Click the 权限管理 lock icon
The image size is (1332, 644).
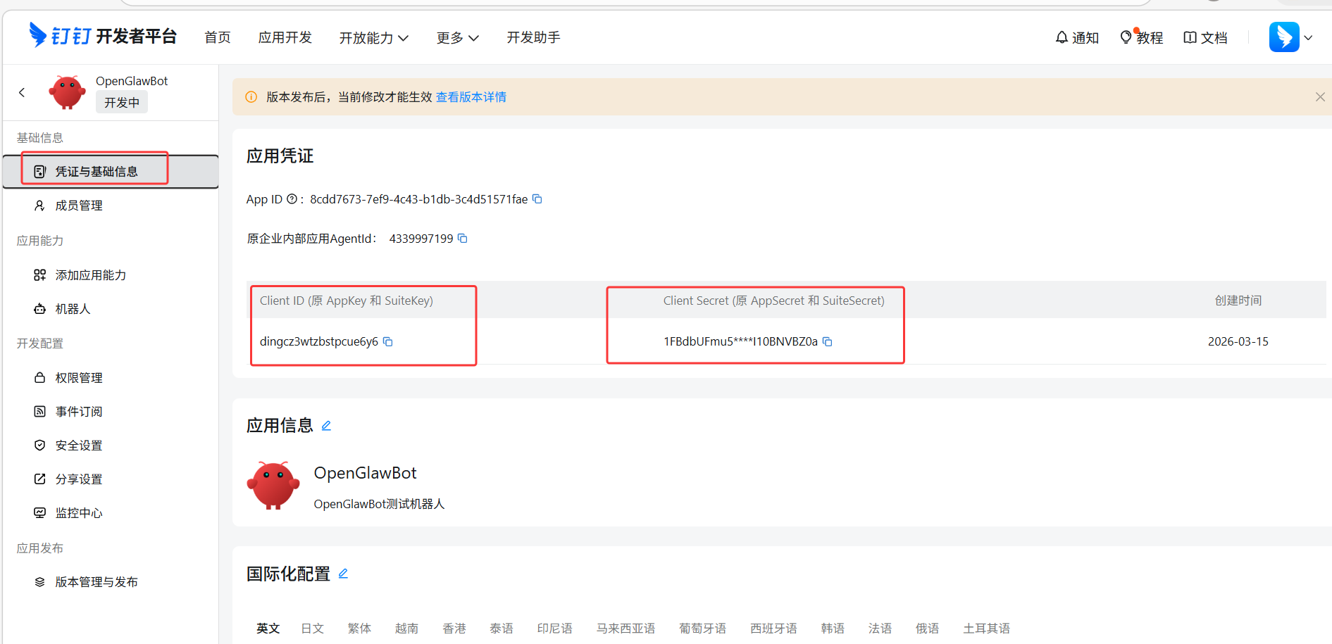[40, 378]
